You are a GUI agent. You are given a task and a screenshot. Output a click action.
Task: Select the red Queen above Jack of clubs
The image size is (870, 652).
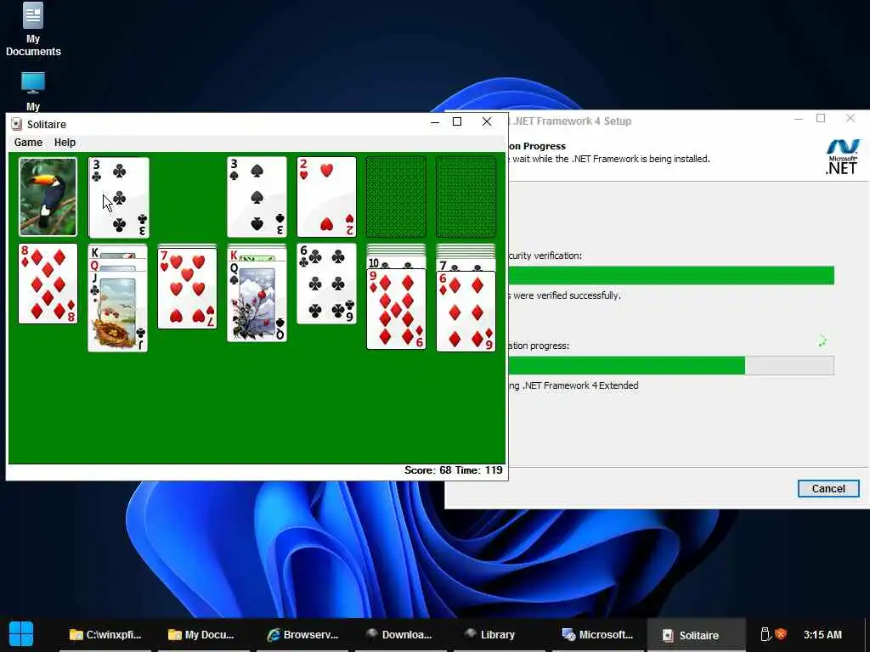pos(117,266)
